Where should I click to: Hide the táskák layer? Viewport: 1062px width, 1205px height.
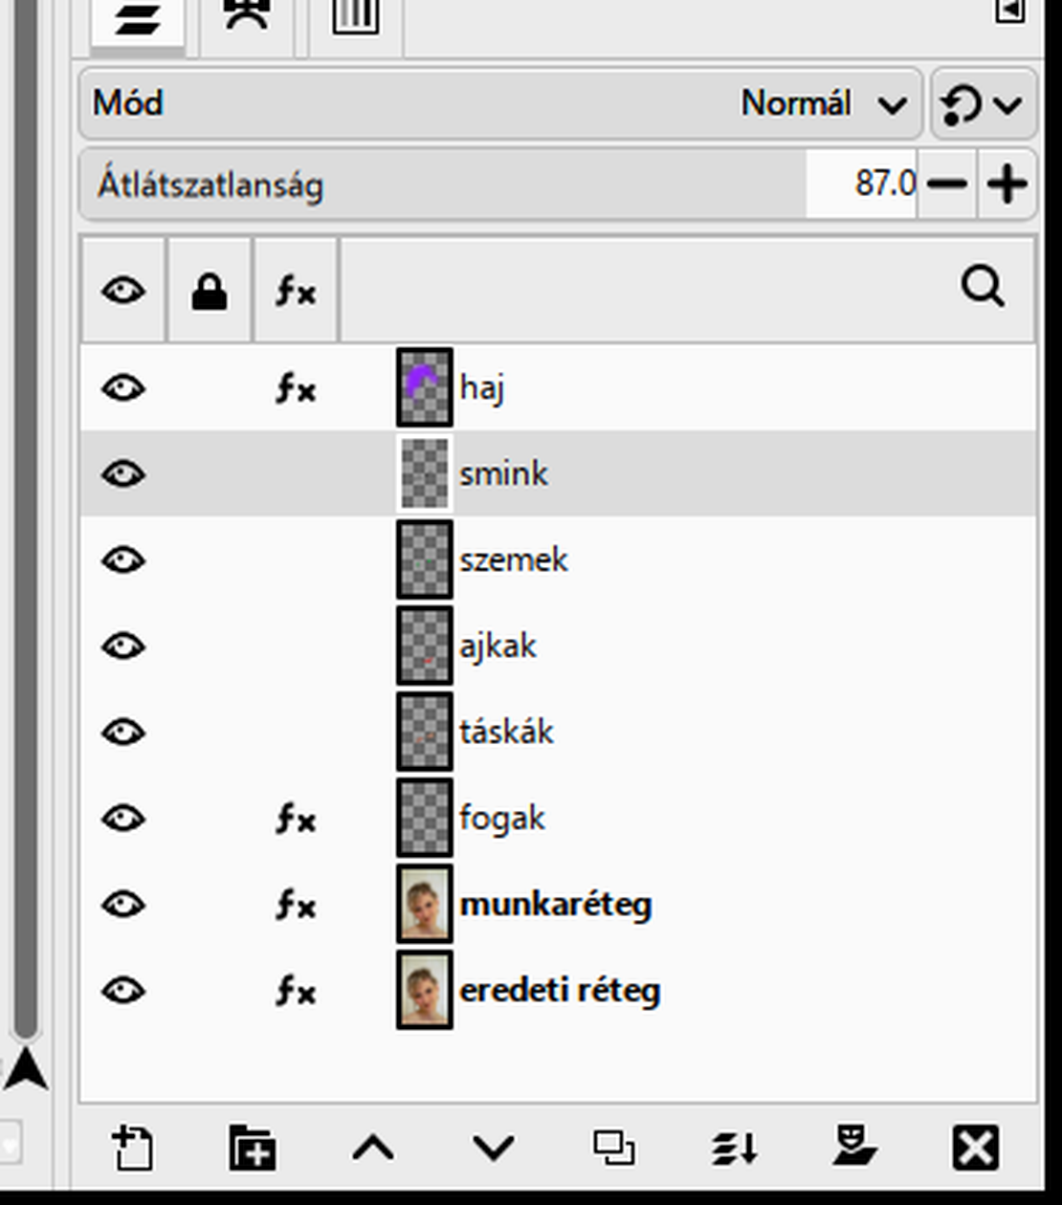point(123,733)
